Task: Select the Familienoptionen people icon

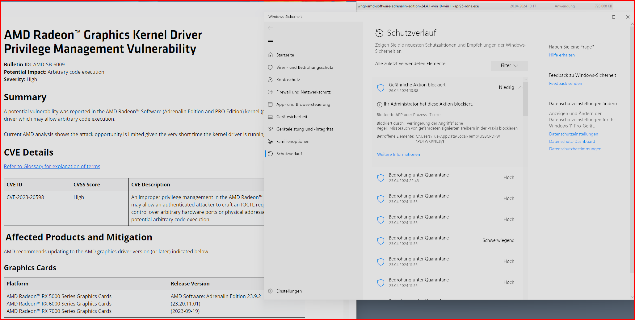Action: point(270,141)
